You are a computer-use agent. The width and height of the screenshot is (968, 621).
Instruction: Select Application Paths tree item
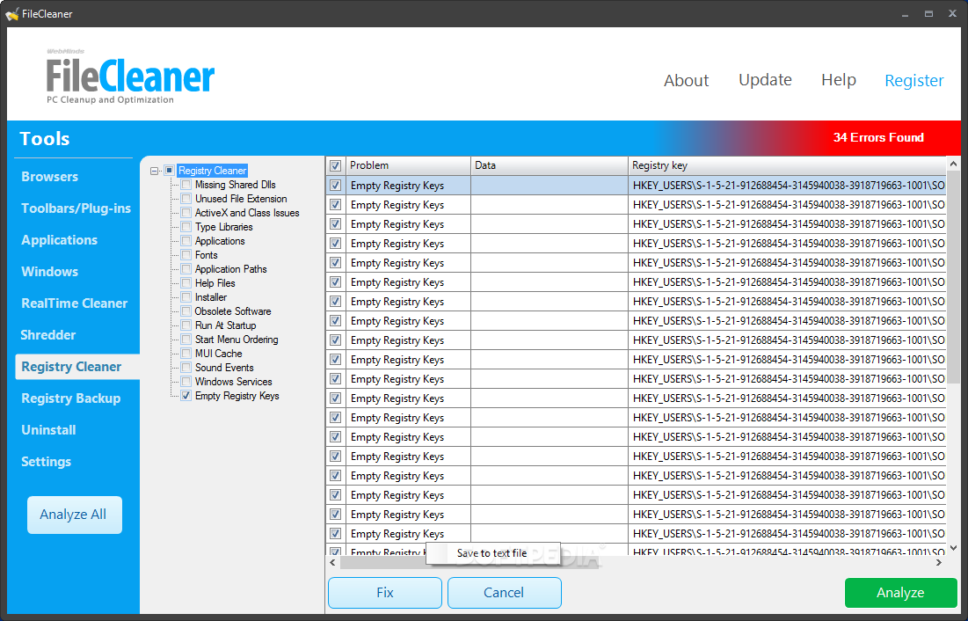point(231,269)
